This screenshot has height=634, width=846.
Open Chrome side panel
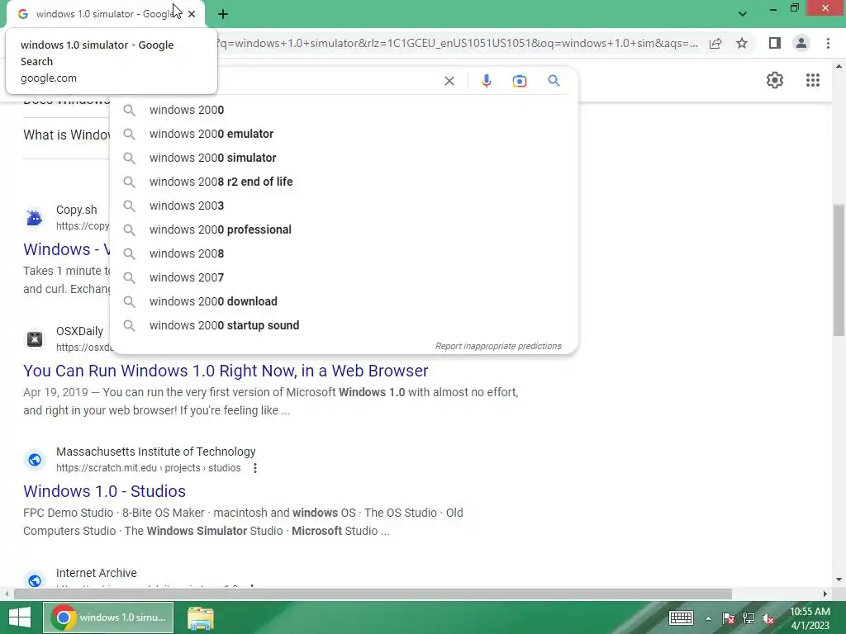(x=775, y=43)
